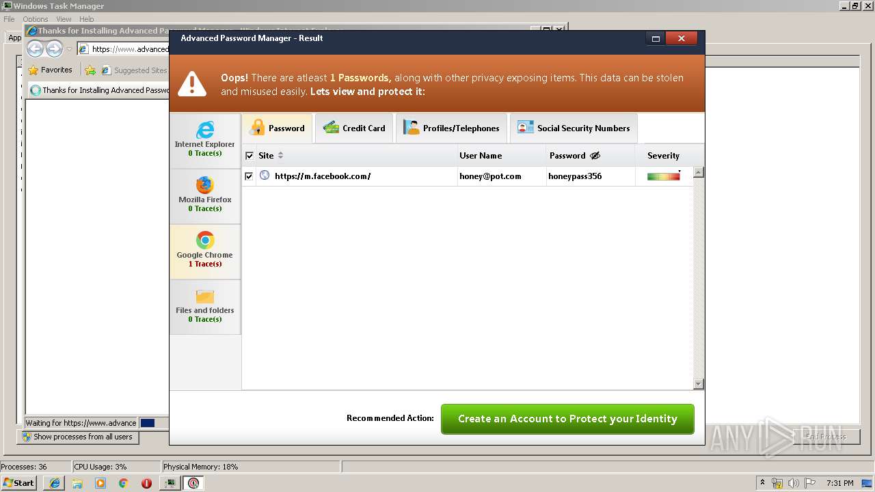Switch to Task Manager taskbar button

pos(170,483)
